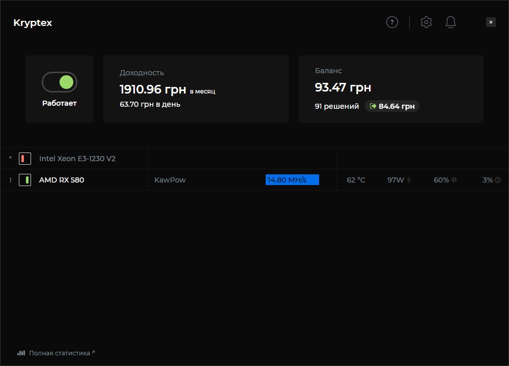This screenshot has width=509, height=366.
Task: Toggle Intel Xeon E3-1230 V2 device switch
Action: click(x=25, y=159)
